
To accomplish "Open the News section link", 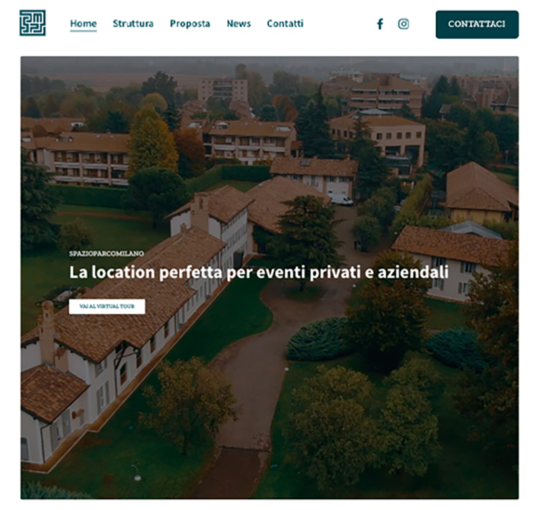I will pos(239,23).
